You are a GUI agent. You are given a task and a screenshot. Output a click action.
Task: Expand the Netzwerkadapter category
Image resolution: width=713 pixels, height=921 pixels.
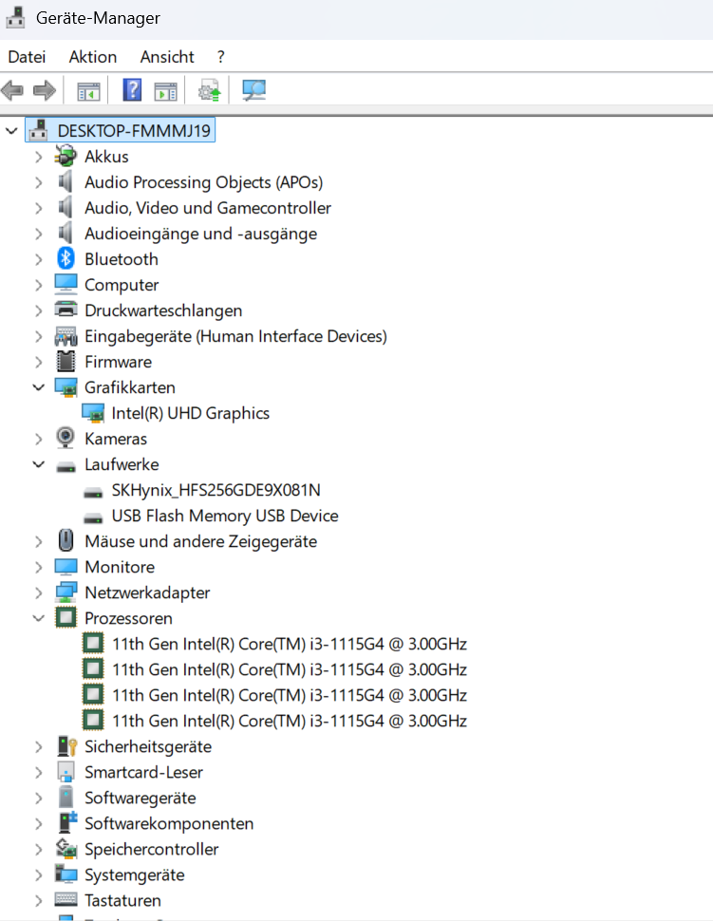click(39, 592)
